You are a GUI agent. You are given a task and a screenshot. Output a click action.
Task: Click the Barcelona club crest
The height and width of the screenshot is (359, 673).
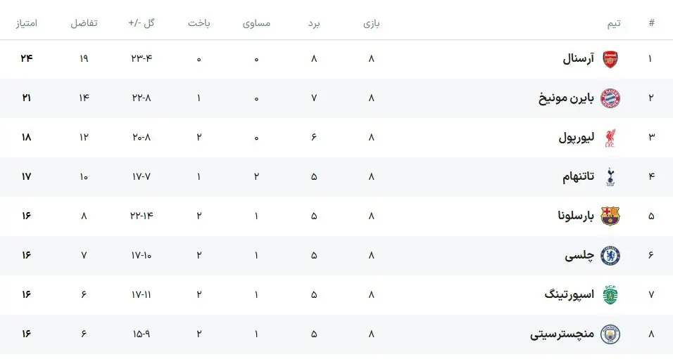(610, 216)
